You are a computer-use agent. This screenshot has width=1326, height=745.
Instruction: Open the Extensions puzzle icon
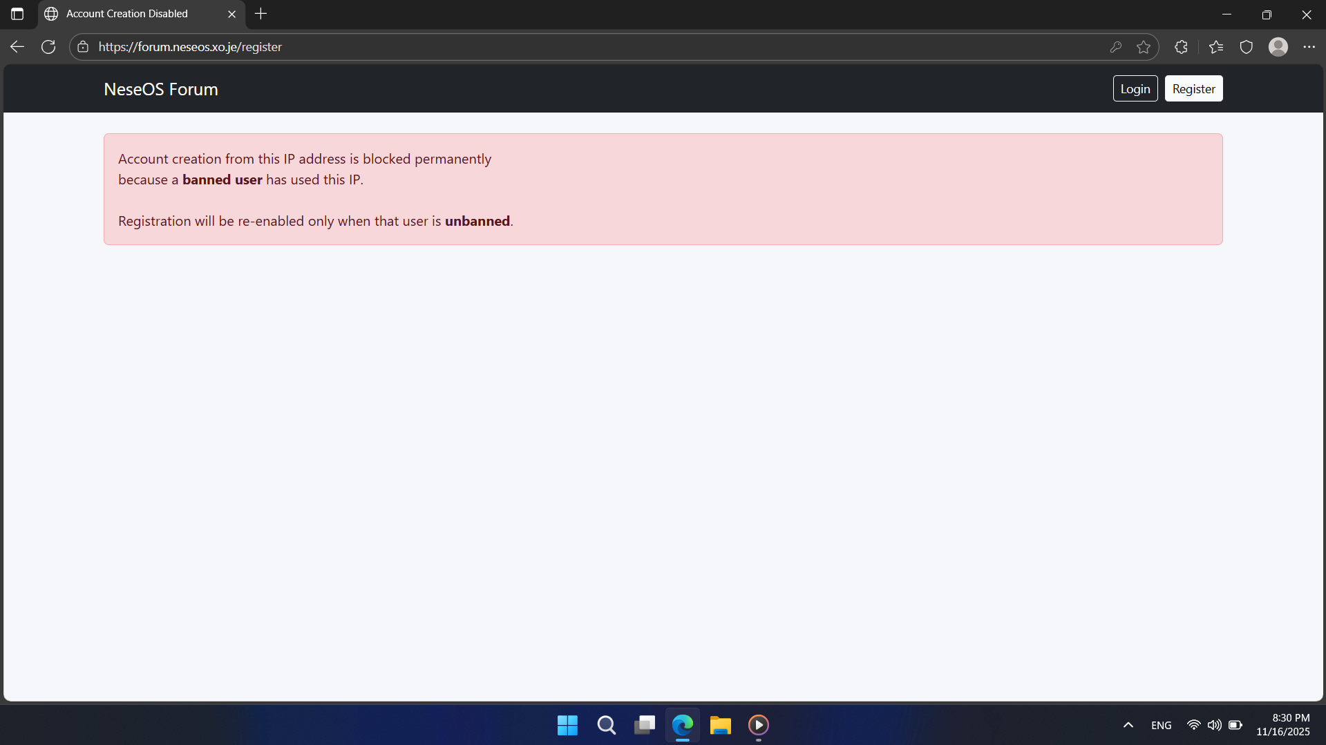tap(1181, 47)
